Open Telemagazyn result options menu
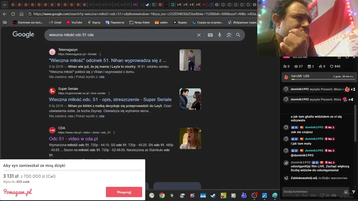The height and width of the screenshot is (201, 358). point(100,54)
